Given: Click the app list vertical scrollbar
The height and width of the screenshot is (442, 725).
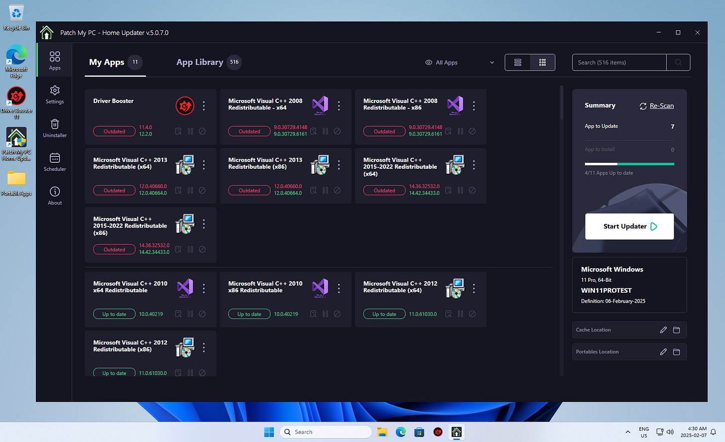Looking at the screenshot, I should pos(562,104).
